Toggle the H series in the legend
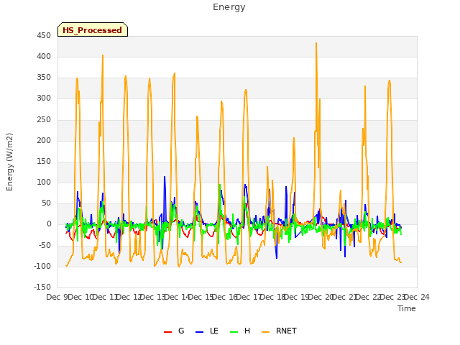Screen dimensions: 460x345 click(x=240, y=331)
